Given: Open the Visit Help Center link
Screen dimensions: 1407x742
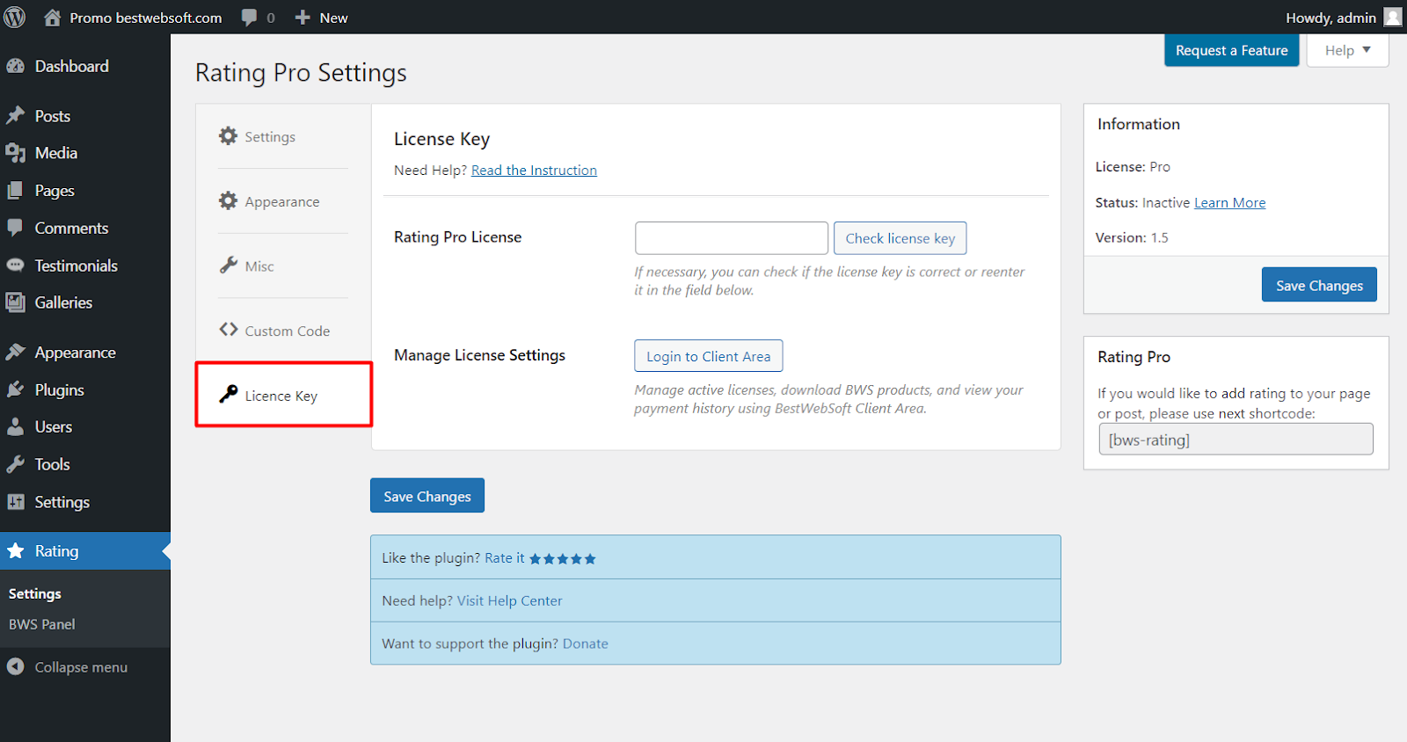Looking at the screenshot, I should pos(509,601).
